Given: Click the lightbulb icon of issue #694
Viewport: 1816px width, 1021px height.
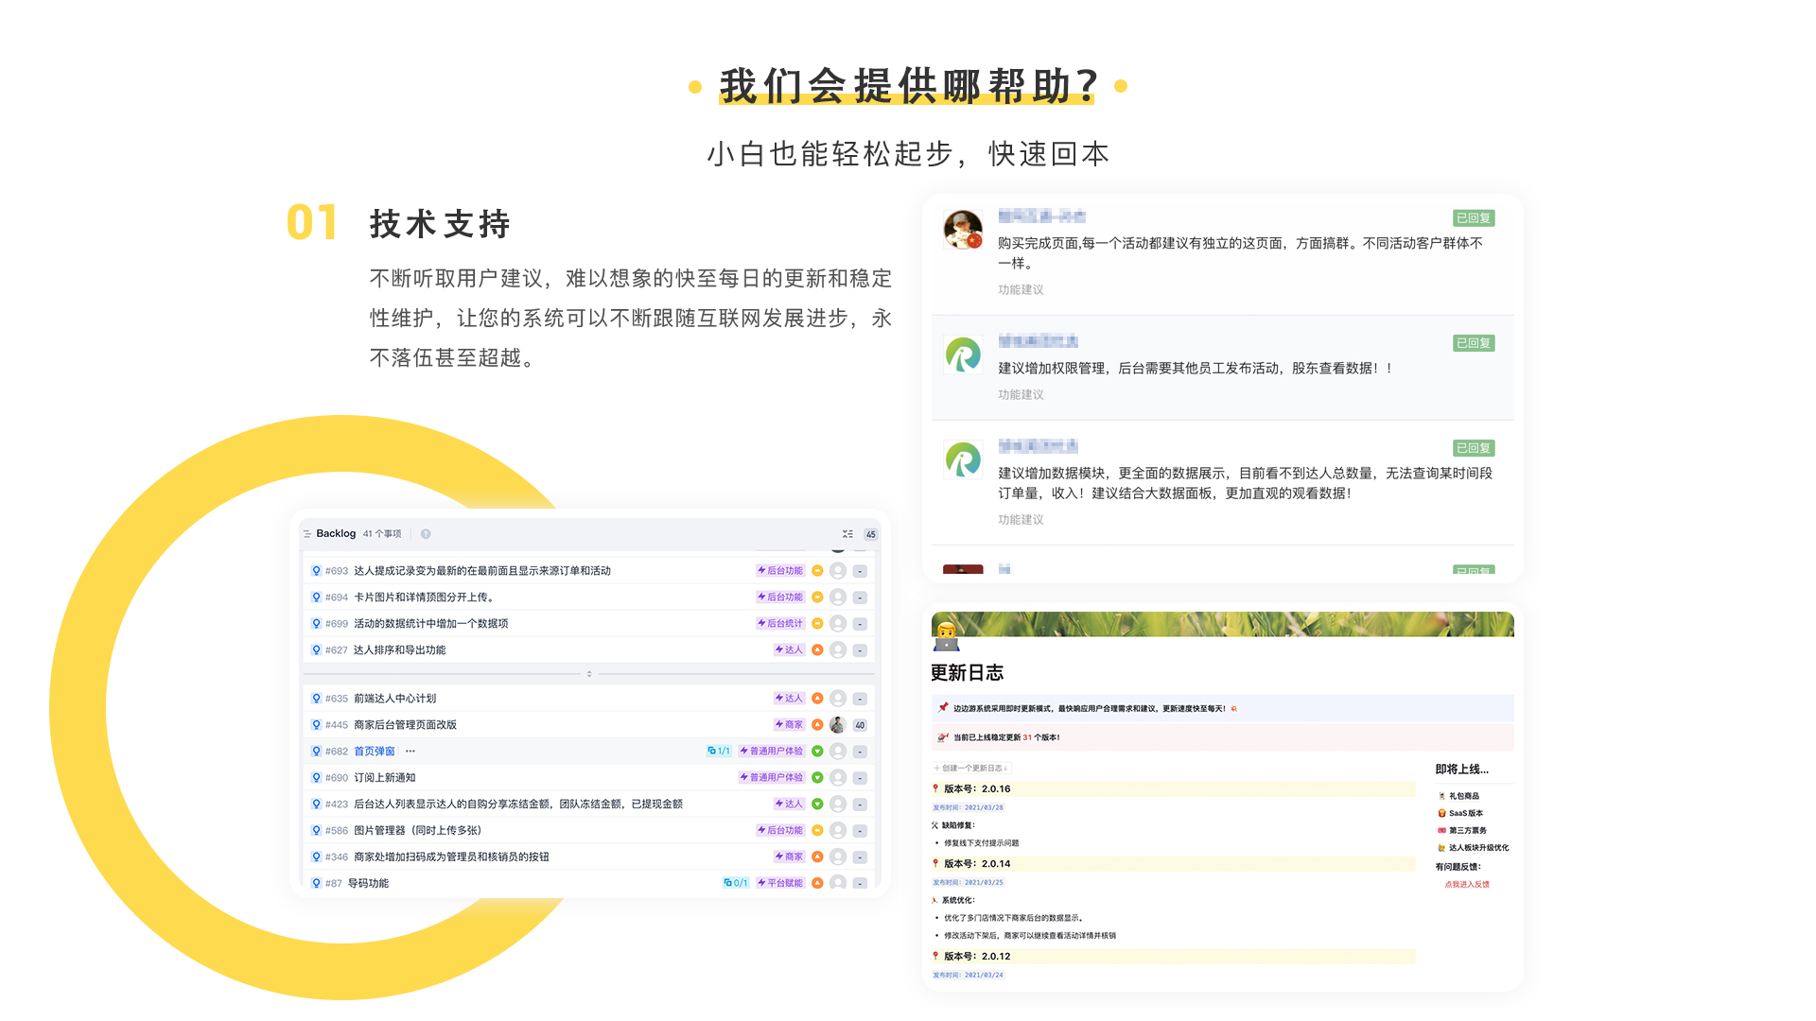Looking at the screenshot, I should pyautogui.click(x=316, y=597).
